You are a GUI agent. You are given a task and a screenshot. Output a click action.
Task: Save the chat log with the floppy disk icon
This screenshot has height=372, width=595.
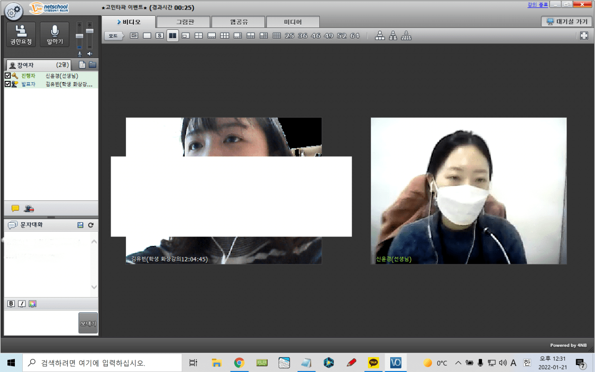pos(80,225)
